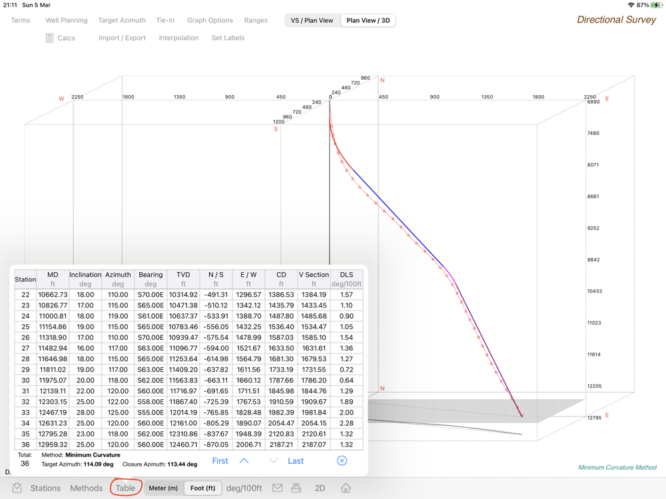Switch to Plan View / 3D
This screenshot has height=499, width=666.
tap(368, 21)
